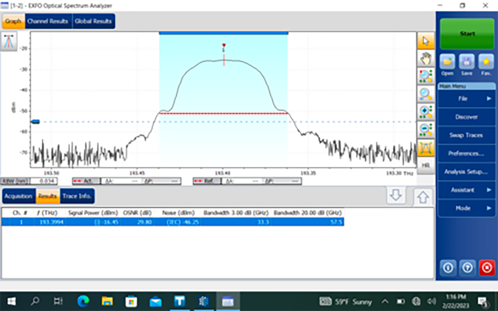This screenshot has height=311, width=498.
Task: Open Analysis Setup... from main menu
Action: pos(466,172)
